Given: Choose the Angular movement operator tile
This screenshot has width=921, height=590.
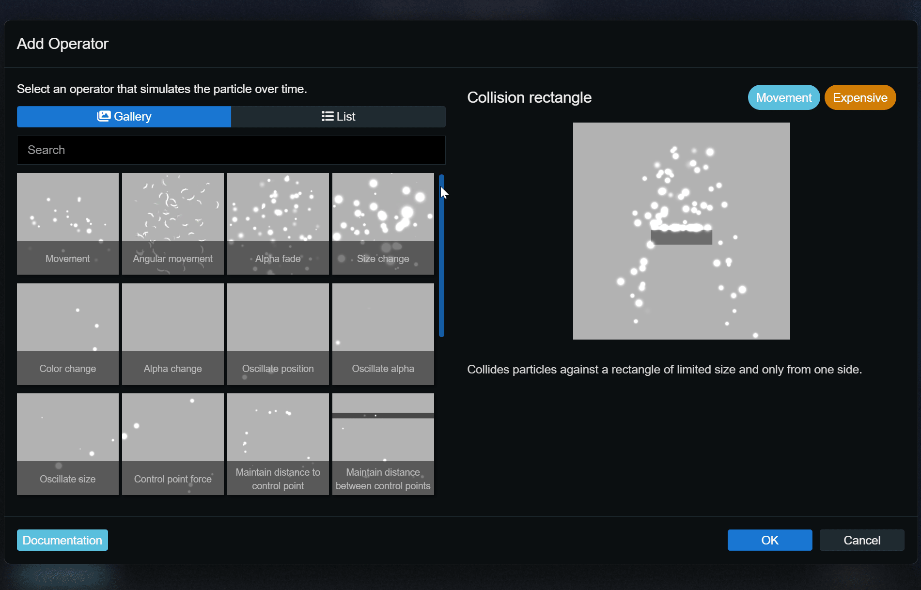Looking at the screenshot, I should click(173, 224).
